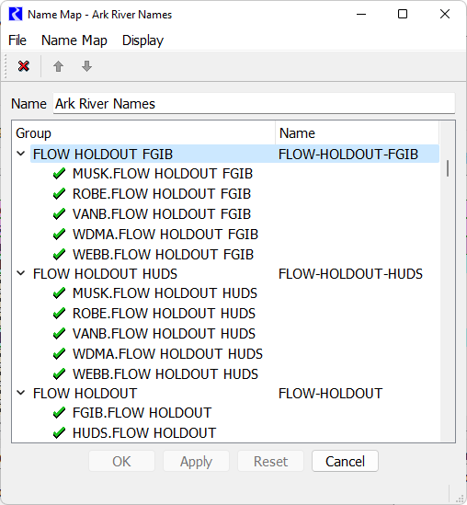Open the Name Map menu

tap(74, 40)
